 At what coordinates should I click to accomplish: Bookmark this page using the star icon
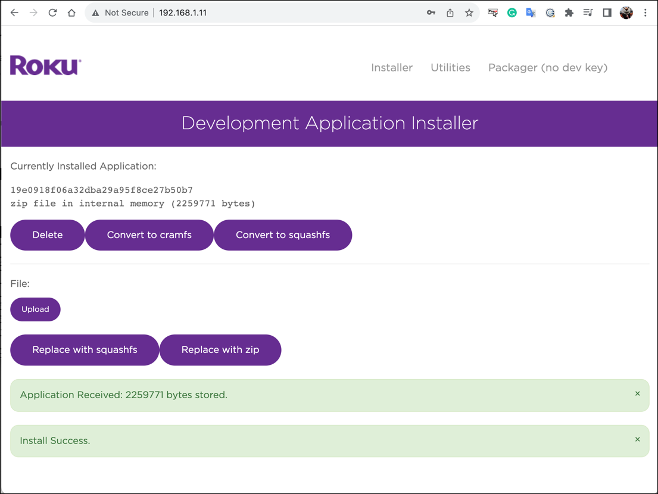coord(469,12)
